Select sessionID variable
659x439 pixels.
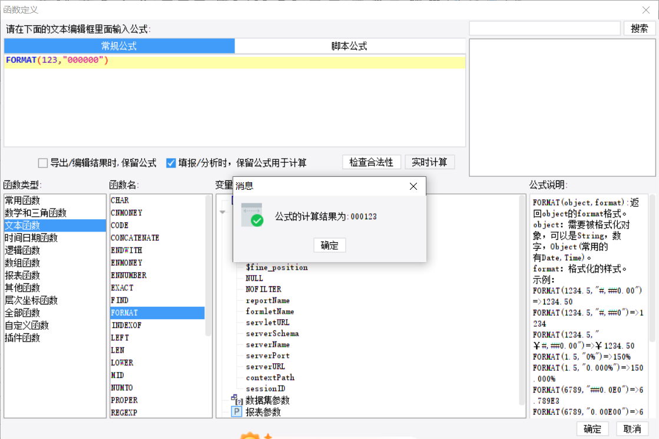point(266,388)
